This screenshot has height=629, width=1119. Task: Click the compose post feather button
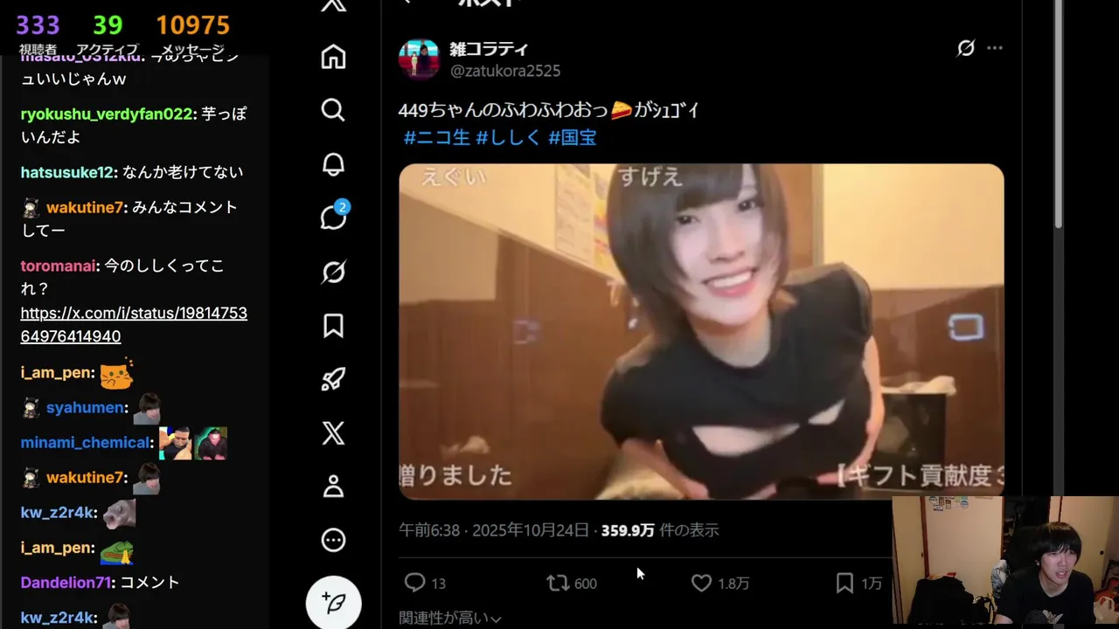(333, 603)
